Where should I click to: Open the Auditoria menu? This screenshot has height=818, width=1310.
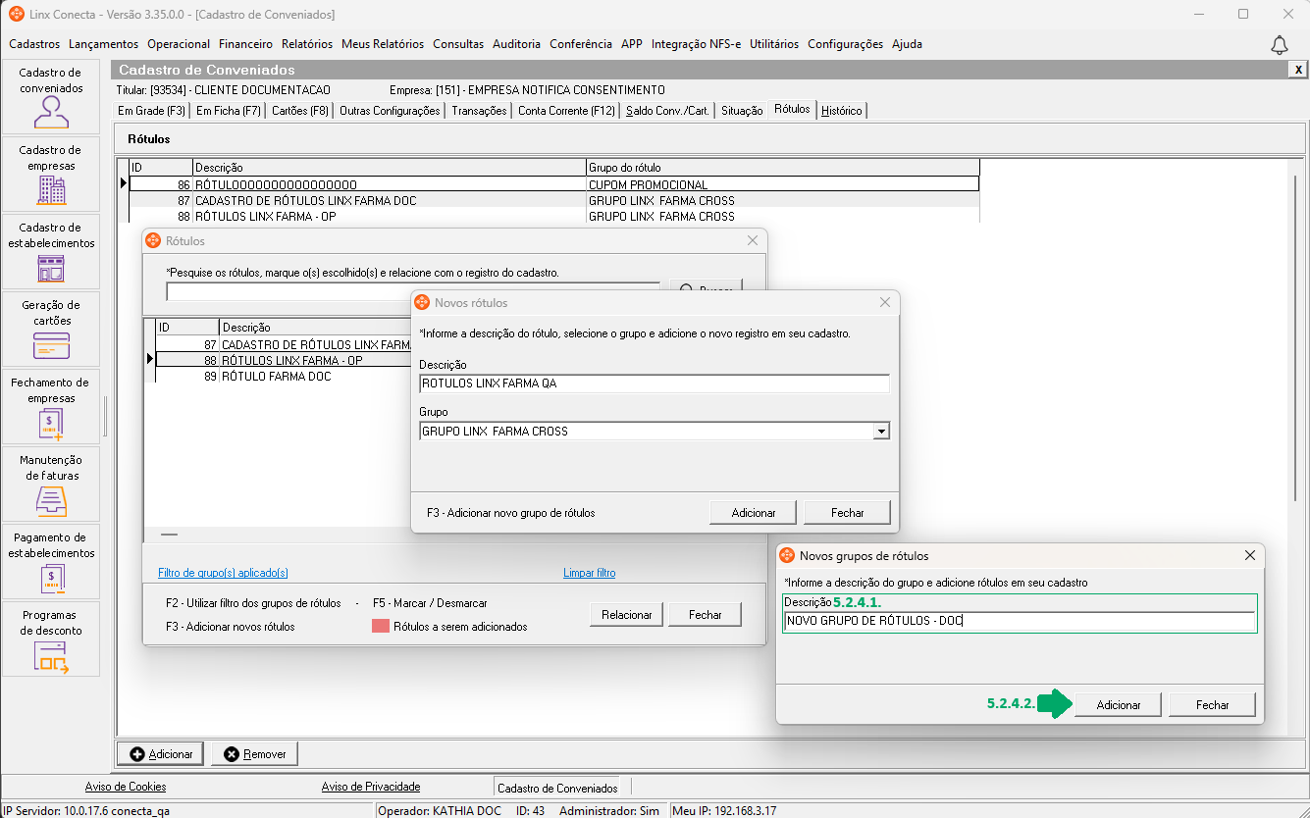click(x=517, y=44)
